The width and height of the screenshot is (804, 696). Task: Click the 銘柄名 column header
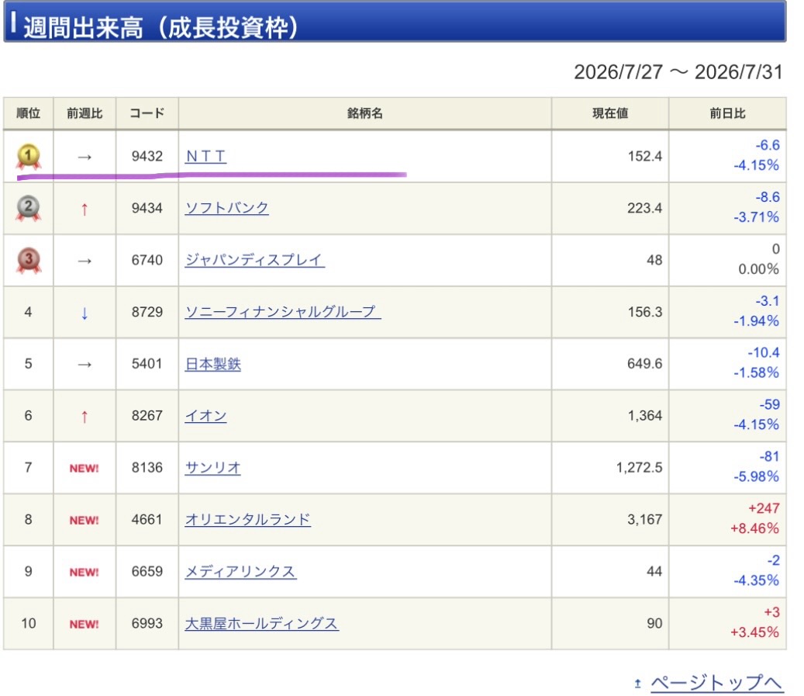[365, 113]
